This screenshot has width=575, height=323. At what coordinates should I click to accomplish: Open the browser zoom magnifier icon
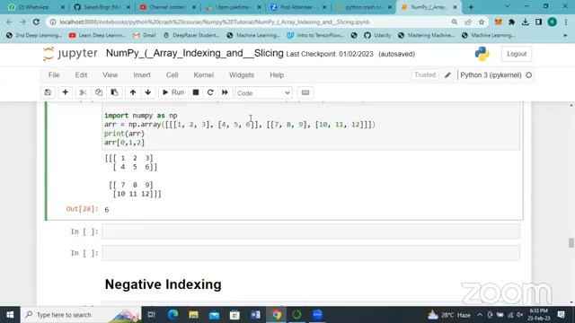[455, 22]
